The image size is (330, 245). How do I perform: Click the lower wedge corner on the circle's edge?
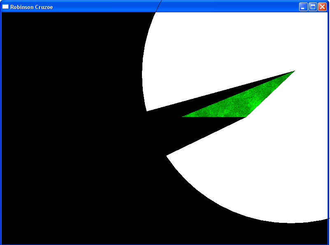[167, 155]
